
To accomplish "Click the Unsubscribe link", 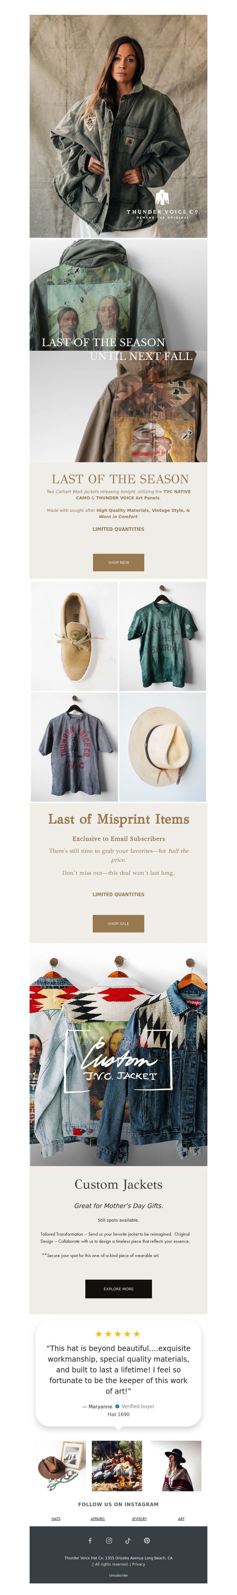I will coord(118,1575).
